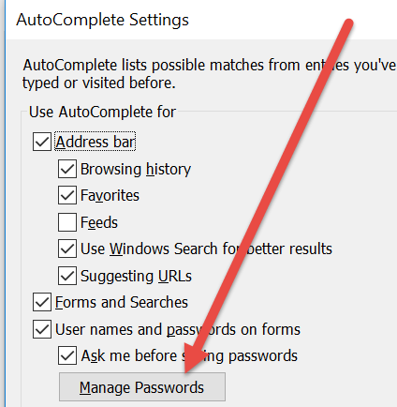This screenshot has height=407, width=397.
Task: Uncheck Ask me before saving passwords box
Action: tap(67, 355)
